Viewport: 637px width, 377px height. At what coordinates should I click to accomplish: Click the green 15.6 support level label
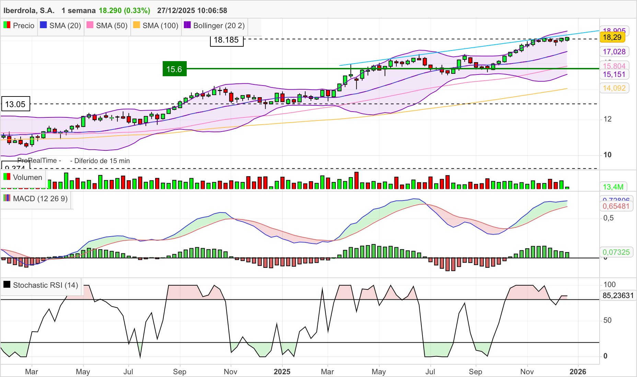click(x=174, y=69)
